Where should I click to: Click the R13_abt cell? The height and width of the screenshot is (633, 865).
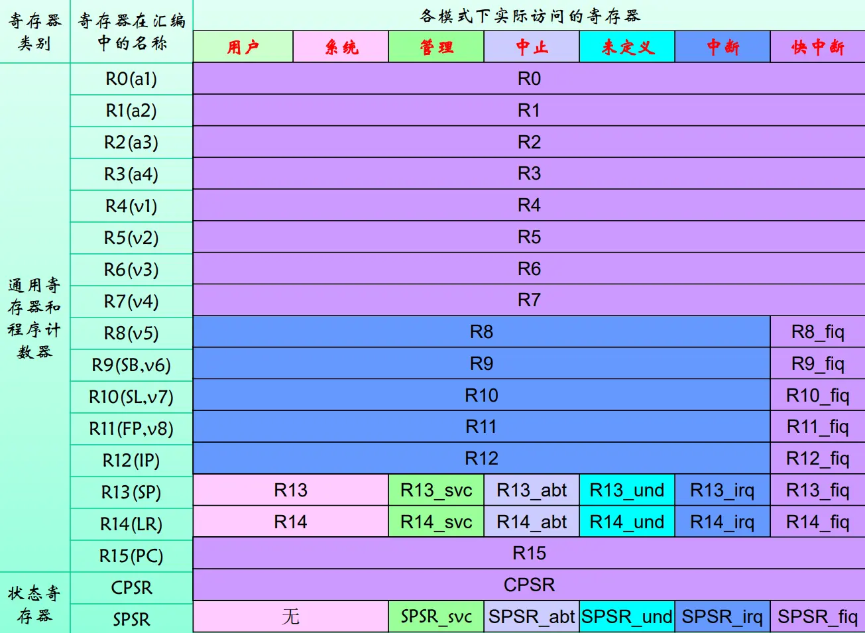click(x=532, y=490)
